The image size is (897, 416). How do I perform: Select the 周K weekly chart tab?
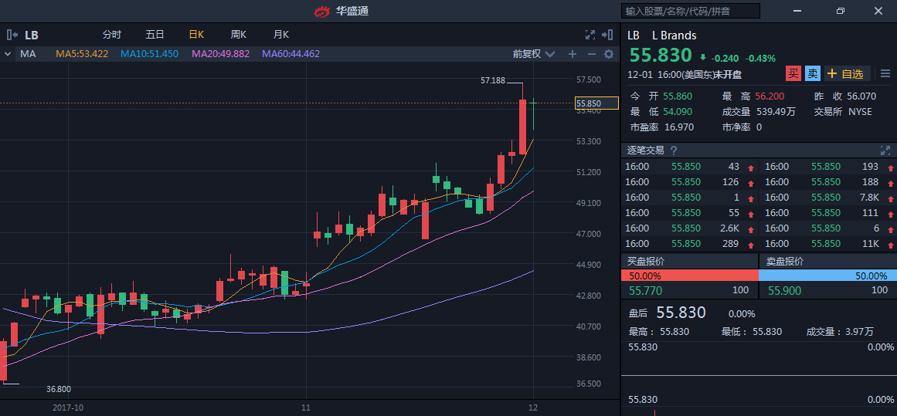coord(238,35)
